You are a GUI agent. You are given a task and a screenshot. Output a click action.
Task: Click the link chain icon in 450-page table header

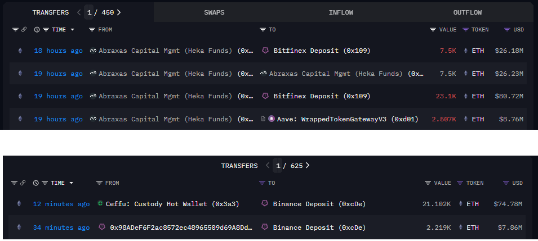24,30
